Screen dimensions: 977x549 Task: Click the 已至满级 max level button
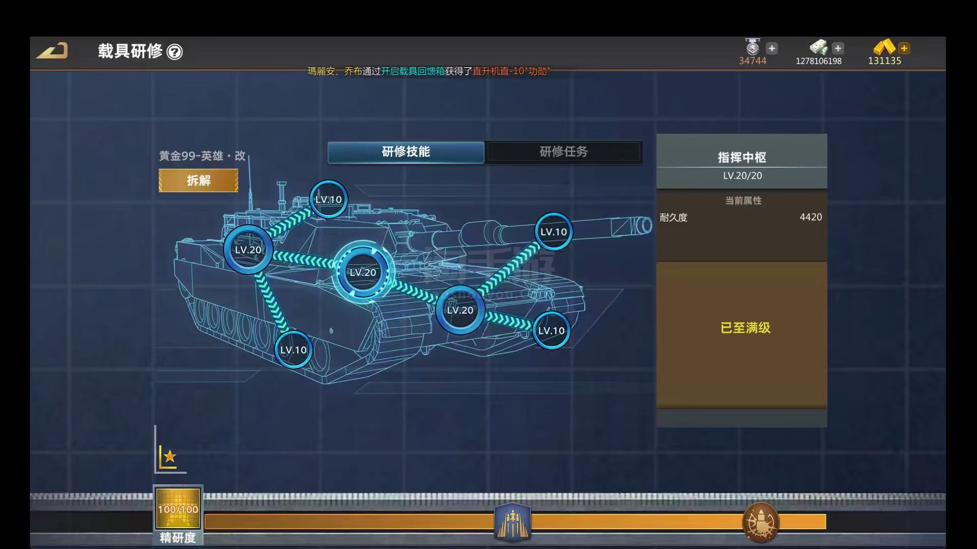pos(745,328)
